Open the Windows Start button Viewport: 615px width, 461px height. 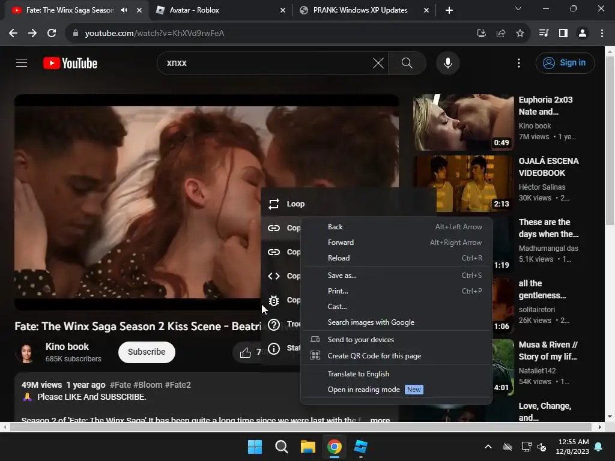point(255,447)
